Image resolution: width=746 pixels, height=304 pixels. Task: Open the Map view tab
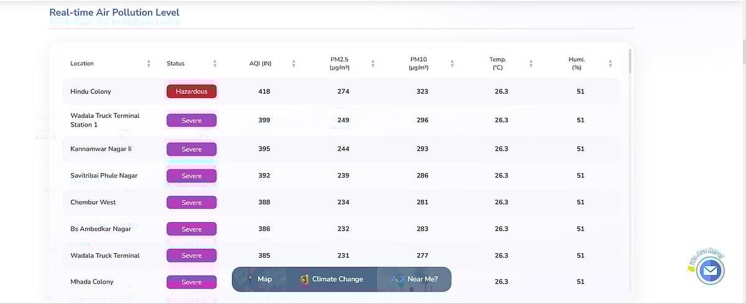click(x=259, y=279)
